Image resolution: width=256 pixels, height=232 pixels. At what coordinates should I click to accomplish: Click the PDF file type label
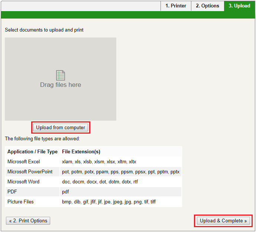click(12, 192)
